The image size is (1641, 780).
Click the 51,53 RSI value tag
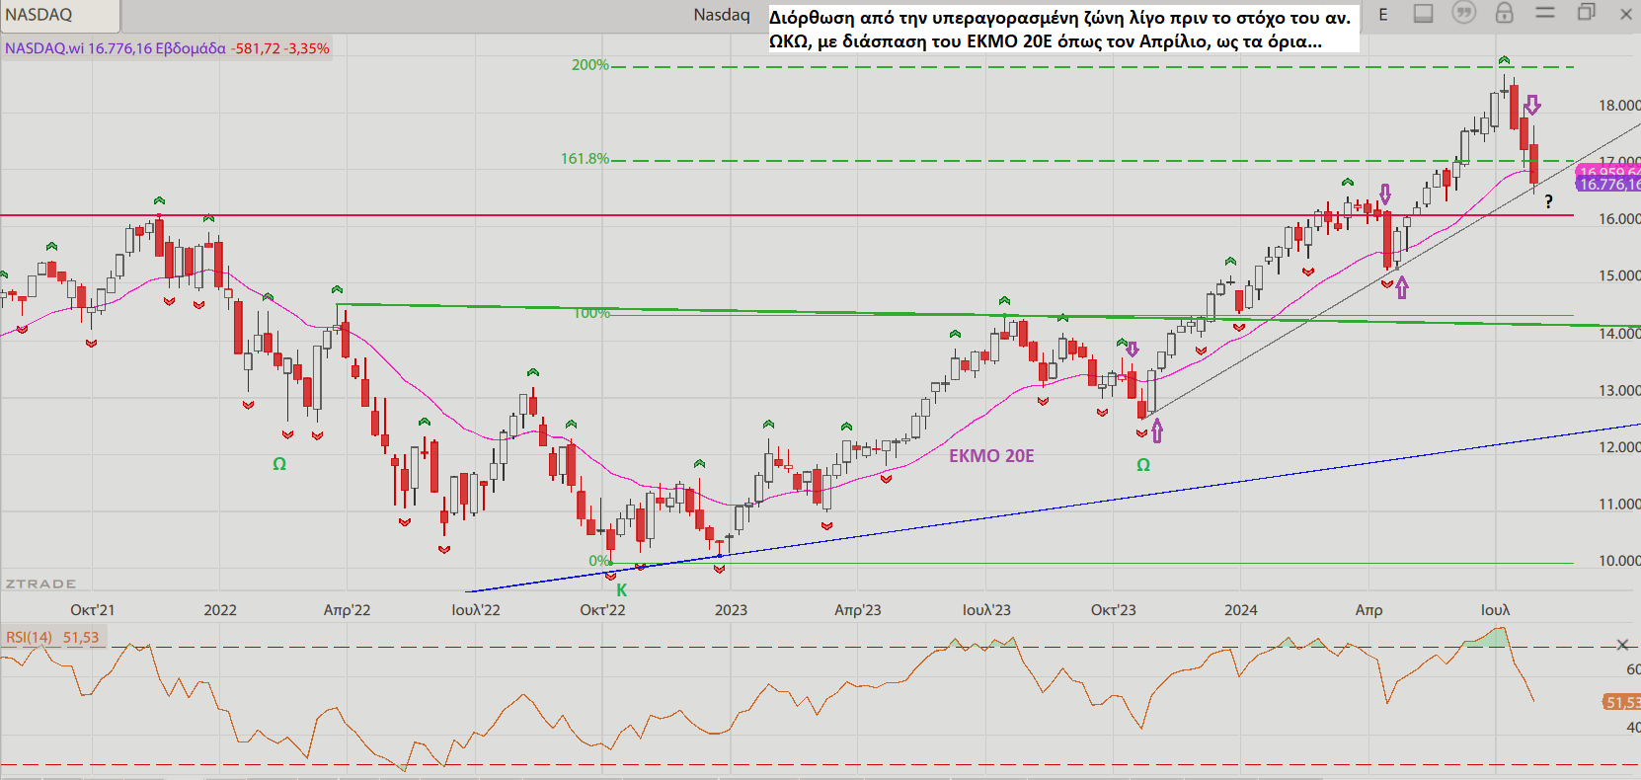pos(1621,702)
